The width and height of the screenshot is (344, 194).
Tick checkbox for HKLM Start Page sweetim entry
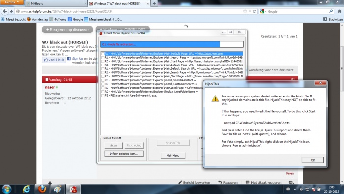click(103, 76)
